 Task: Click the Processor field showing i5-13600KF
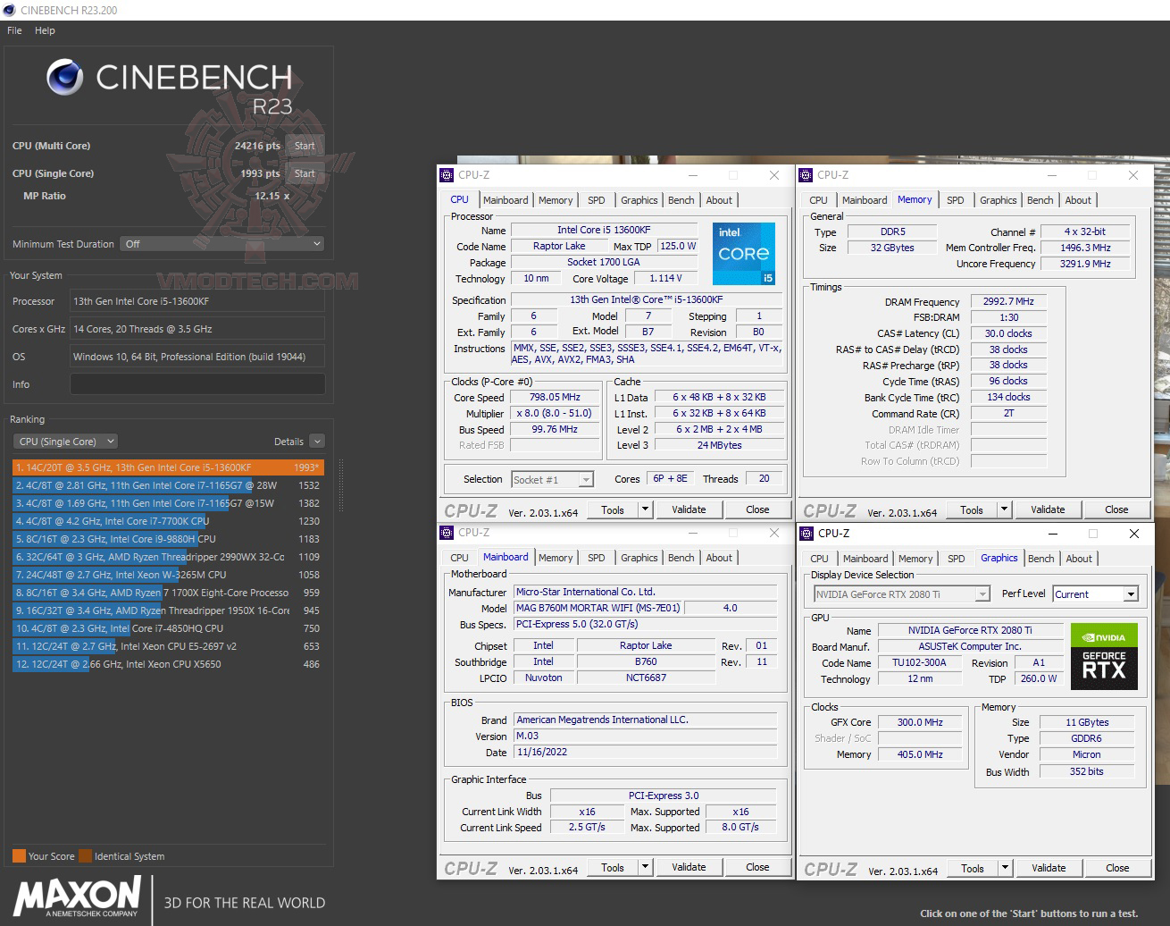coord(197,301)
